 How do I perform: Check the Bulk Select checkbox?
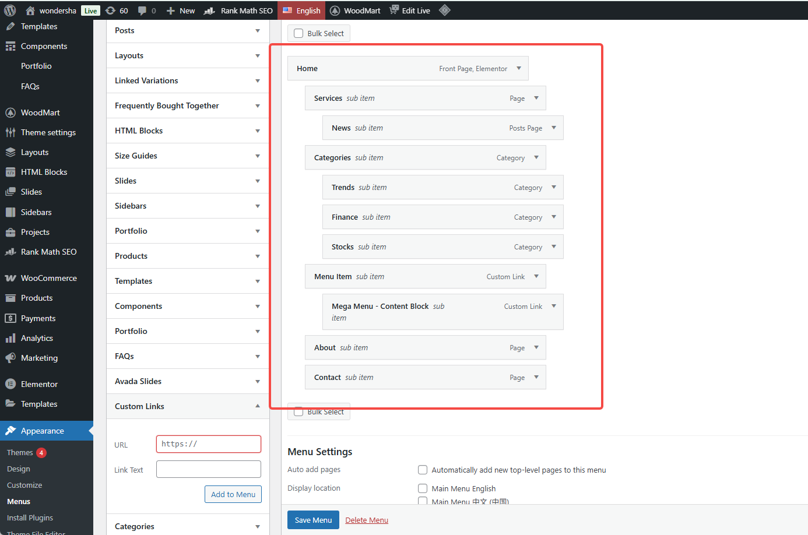(298, 33)
